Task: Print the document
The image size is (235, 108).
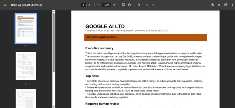Action: click(226, 5)
